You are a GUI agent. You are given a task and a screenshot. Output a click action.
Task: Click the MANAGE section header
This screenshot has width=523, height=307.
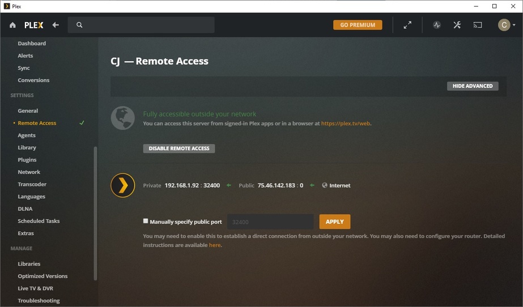pyautogui.click(x=22, y=248)
